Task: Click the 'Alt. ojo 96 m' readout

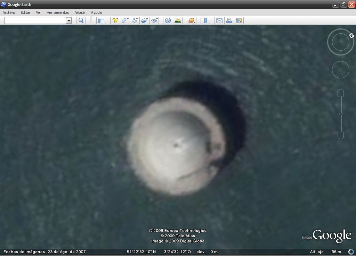Action: pyautogui.click(x=325, y=252)
